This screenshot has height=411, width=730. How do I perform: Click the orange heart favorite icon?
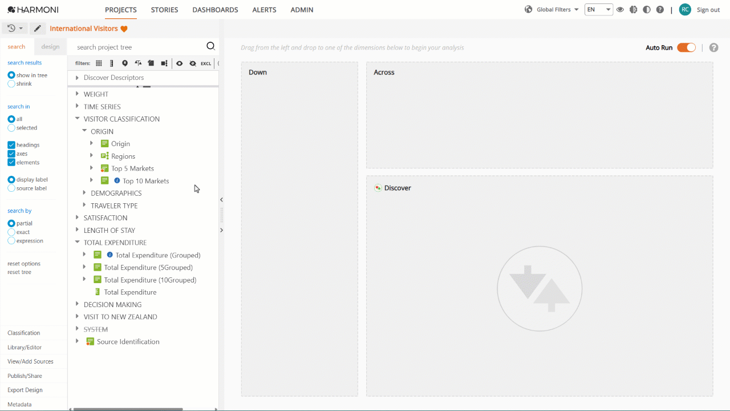[124, 29]
